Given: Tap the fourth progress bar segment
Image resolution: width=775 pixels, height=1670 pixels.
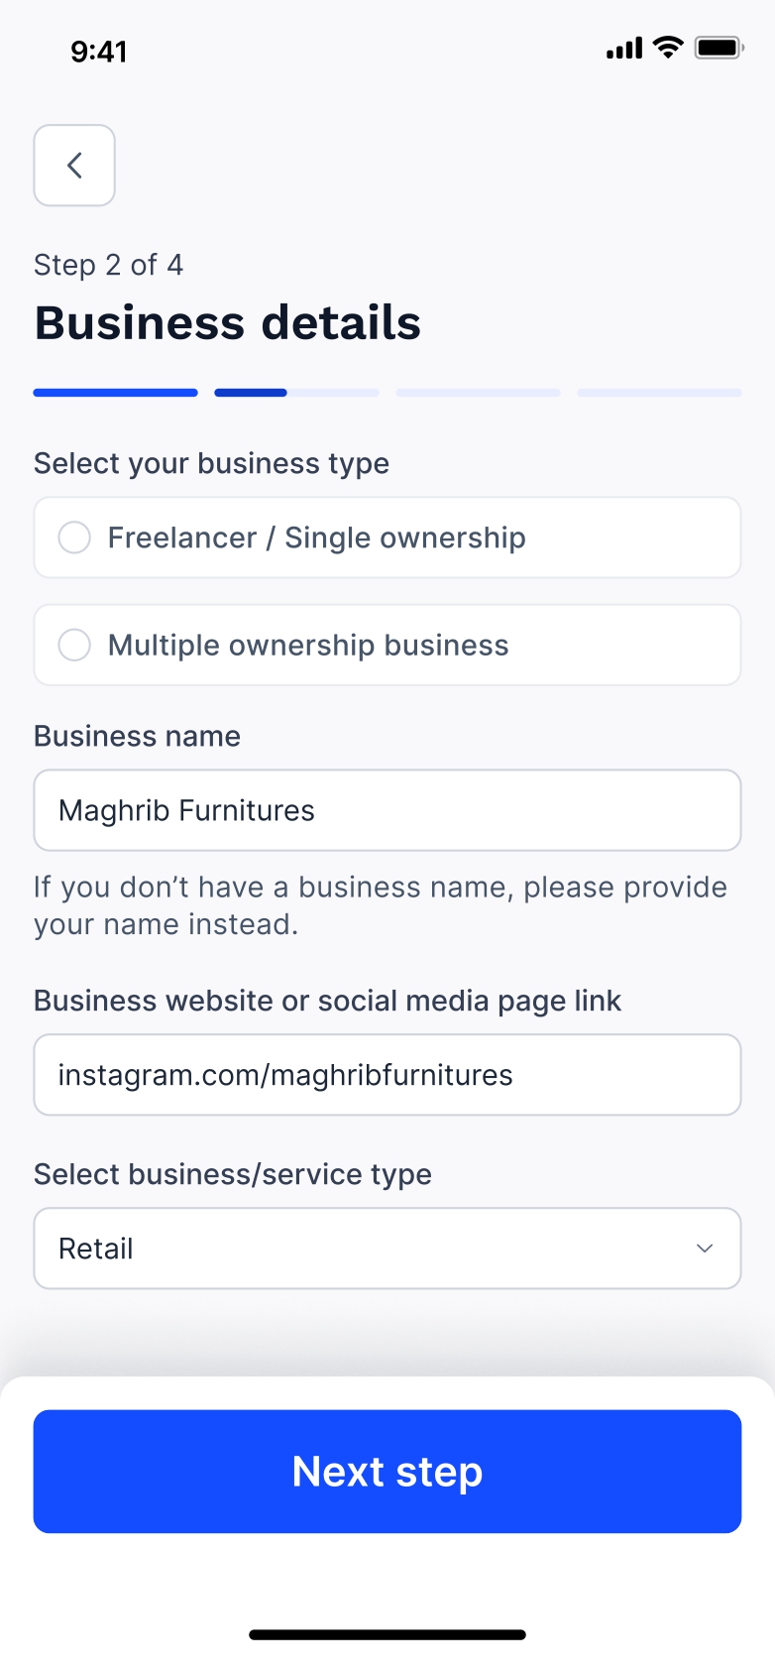Looking at the screenshot, I should 659,393.
